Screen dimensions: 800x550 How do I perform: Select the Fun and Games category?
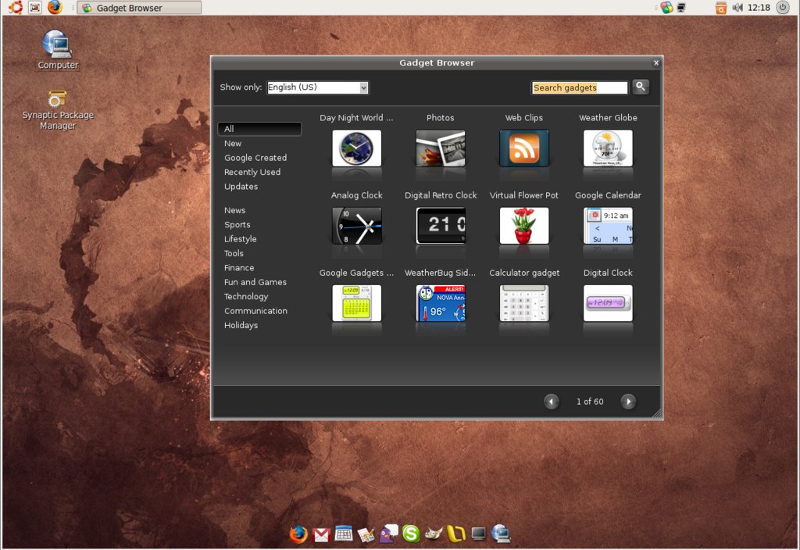coord(255,282)
